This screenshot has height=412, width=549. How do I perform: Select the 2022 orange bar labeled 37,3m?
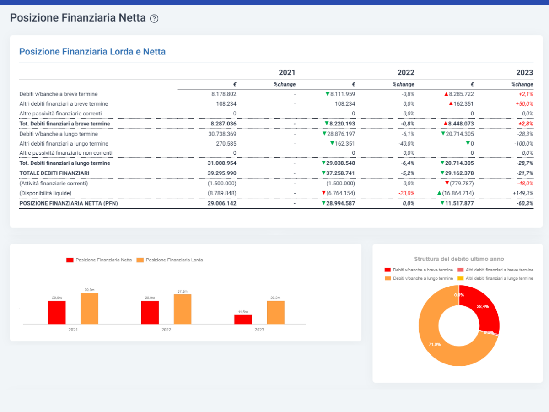183,309
